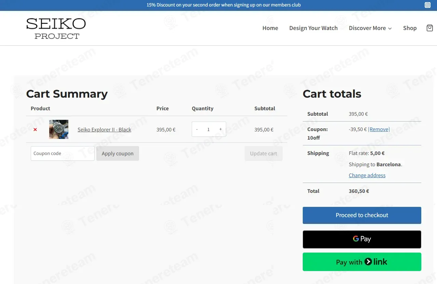Click the Flat rate: 5,00 € text
Image resolution: width=437 pixels, height=284 pixels.
pyautogui.click(x=367, y=153)
